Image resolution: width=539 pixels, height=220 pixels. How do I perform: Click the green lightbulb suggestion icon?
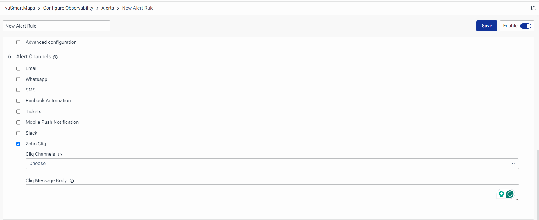click(501, 194)
